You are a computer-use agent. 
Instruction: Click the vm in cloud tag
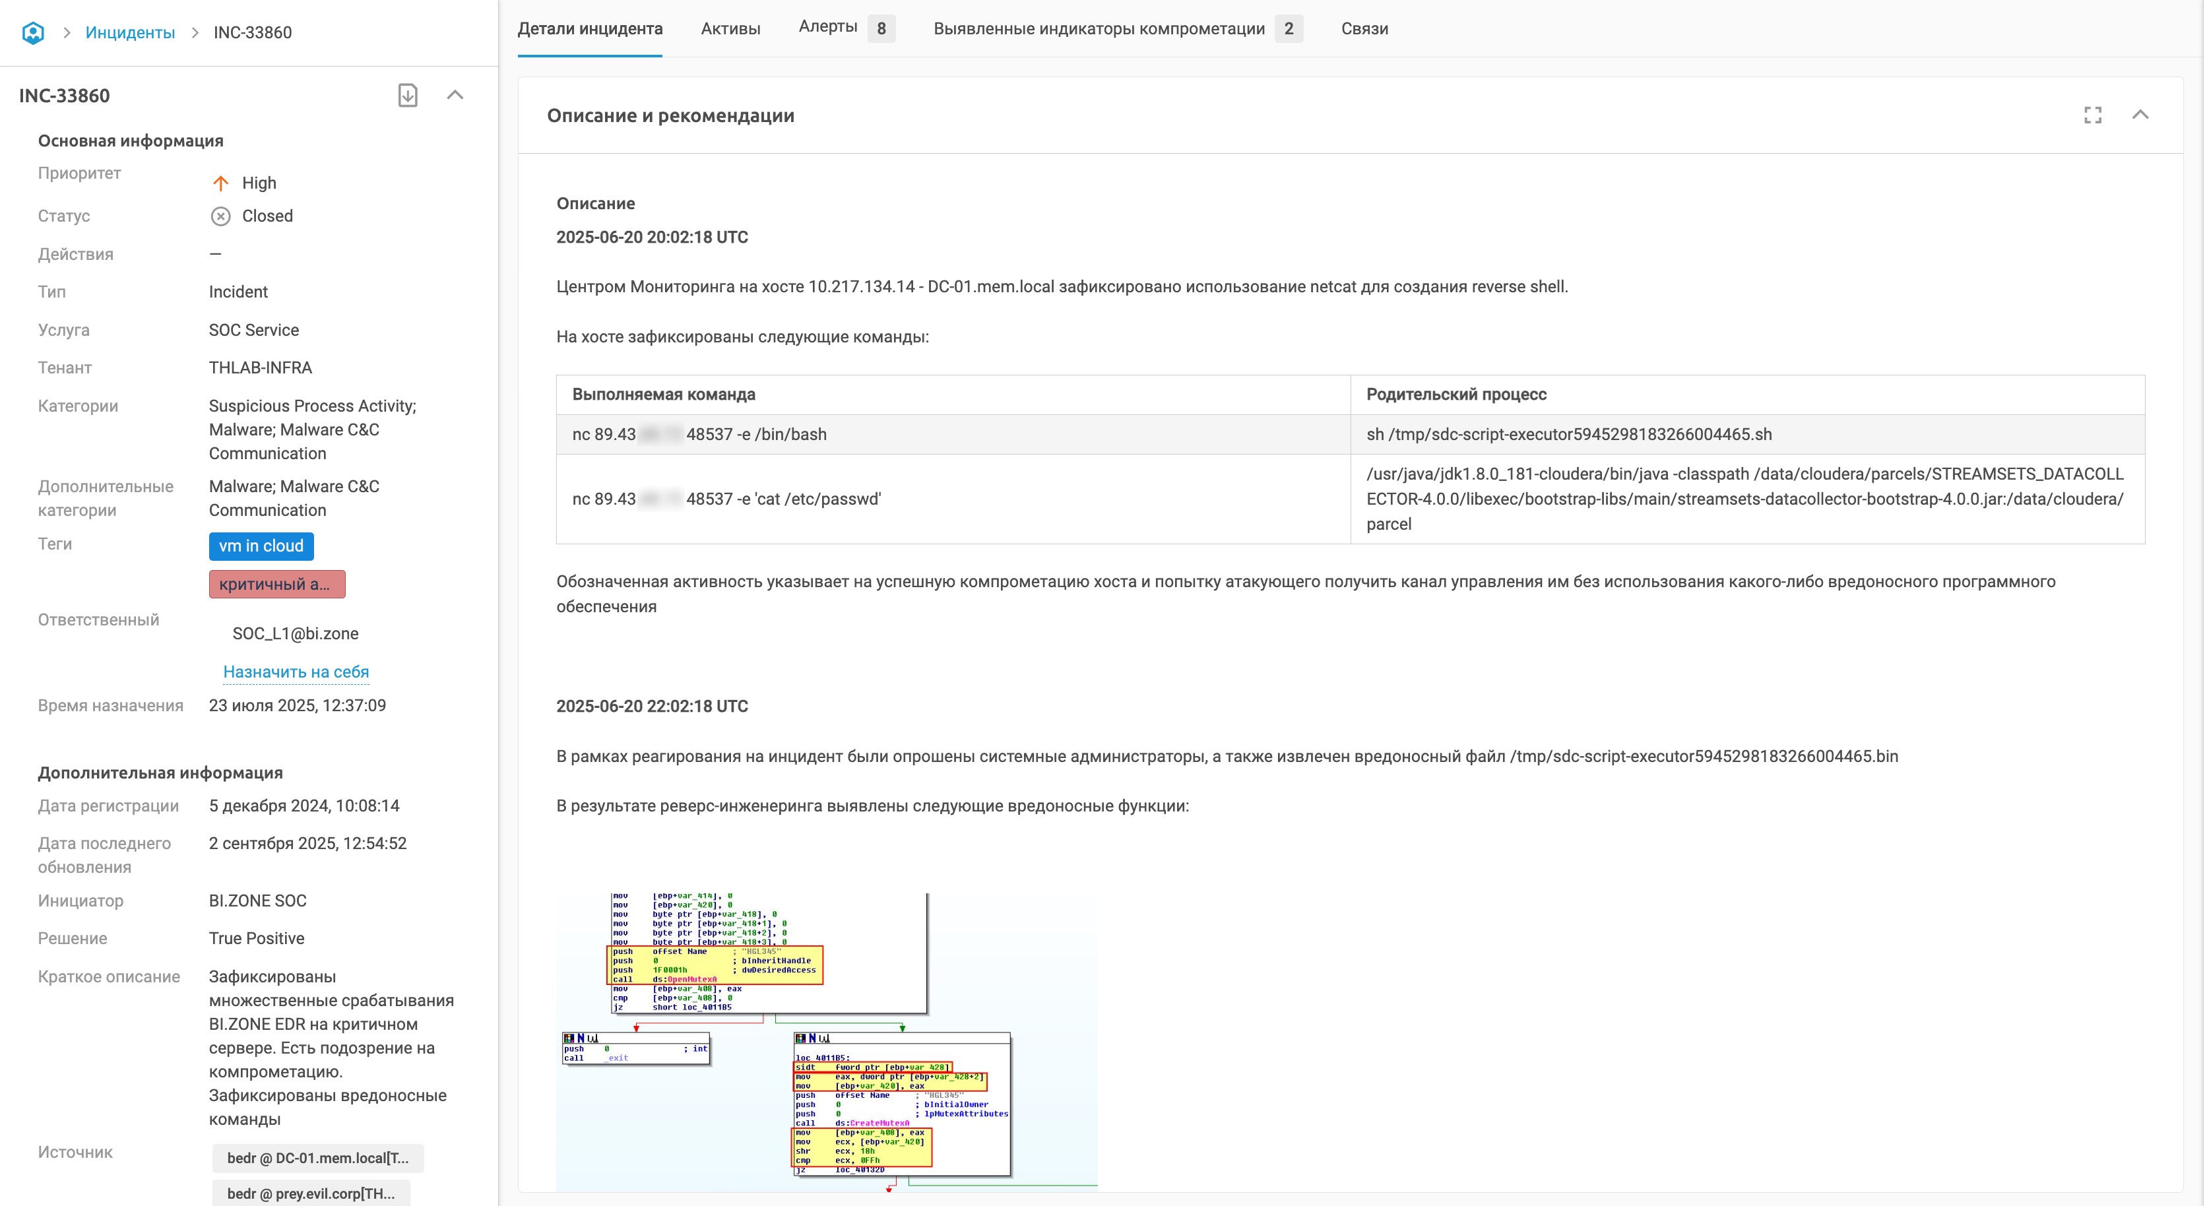click(x=261, y=546)
